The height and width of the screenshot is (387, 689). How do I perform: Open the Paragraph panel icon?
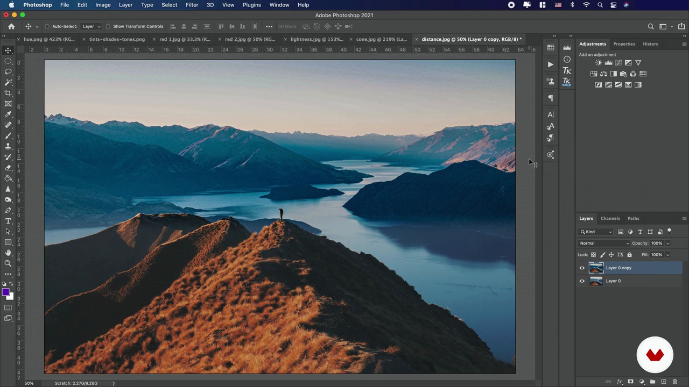551,98
